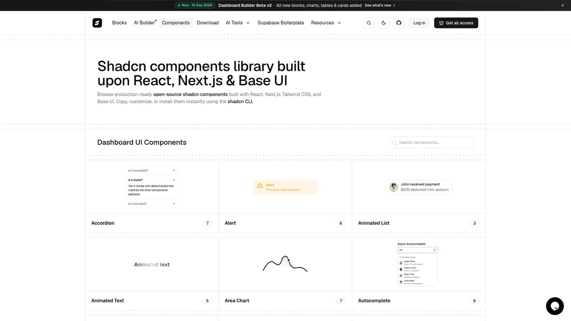
Task: Click Alert count badge 6
Action: (x=341, y=223)
